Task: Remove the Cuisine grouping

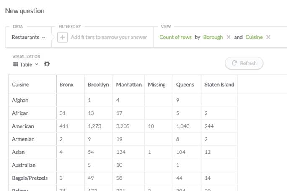Action: point(268,37)
